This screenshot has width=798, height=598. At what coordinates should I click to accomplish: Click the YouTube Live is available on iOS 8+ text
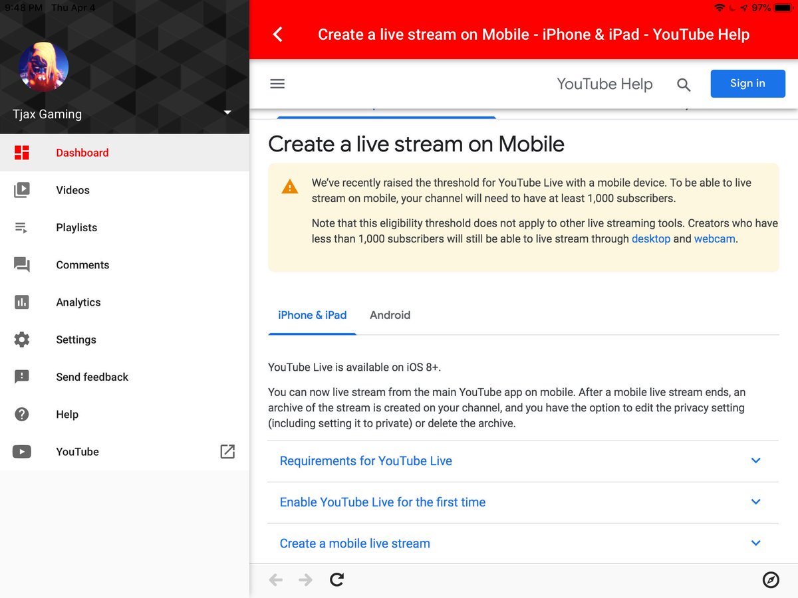[x=354, y=367]
